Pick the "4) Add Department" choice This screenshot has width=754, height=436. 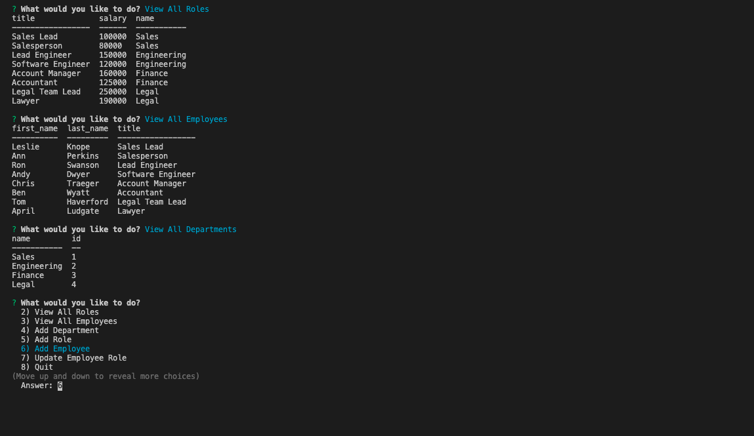pyautogui.click(x=60, y=330)
